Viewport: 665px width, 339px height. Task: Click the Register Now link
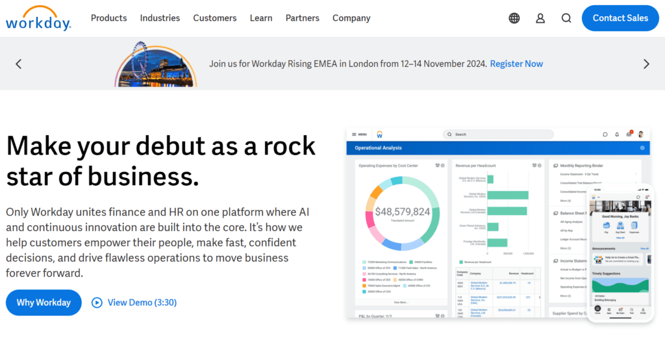pos(516,64)
